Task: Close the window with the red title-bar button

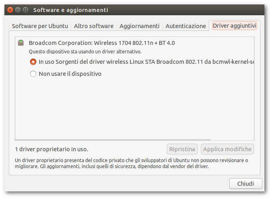Action: [x=10, y=10]
